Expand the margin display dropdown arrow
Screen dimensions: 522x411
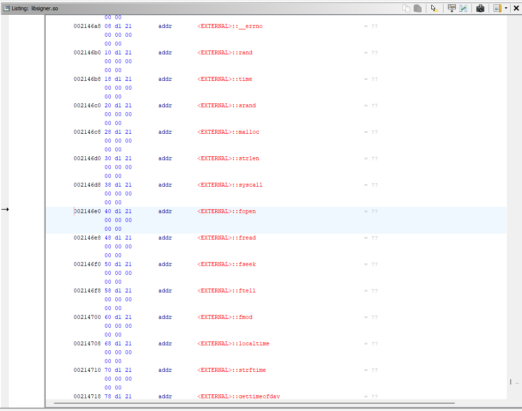point(506,8)
